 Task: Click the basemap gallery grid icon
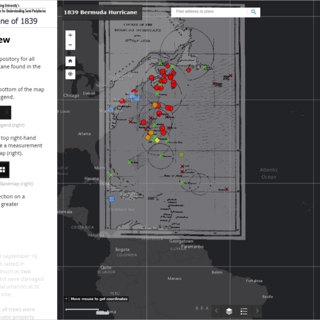click(3, 170)
